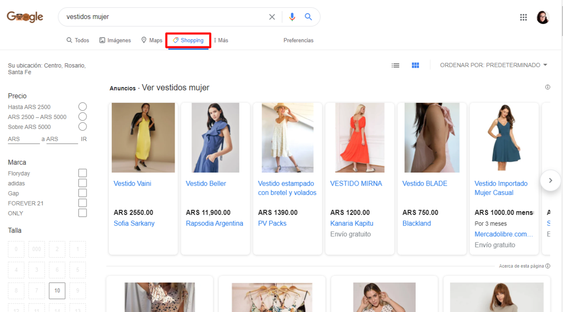Image resolution: width=563 pixels, height=312 pixels.
Task: Select price Hasta ARS 2500
Action: 83,107
